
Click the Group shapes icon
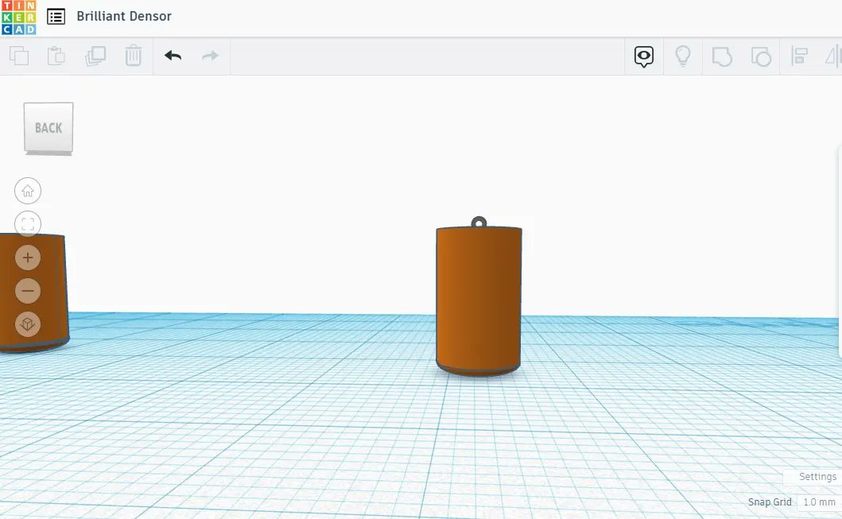pyautogui.click(x=722, y=56)
